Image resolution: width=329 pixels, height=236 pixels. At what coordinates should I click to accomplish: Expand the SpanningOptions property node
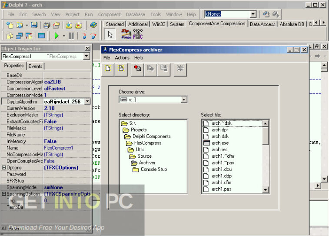point(4,194)
